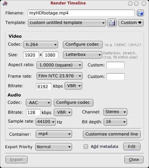Click Customize command line button
149x168 pixels.
[112, 134]
